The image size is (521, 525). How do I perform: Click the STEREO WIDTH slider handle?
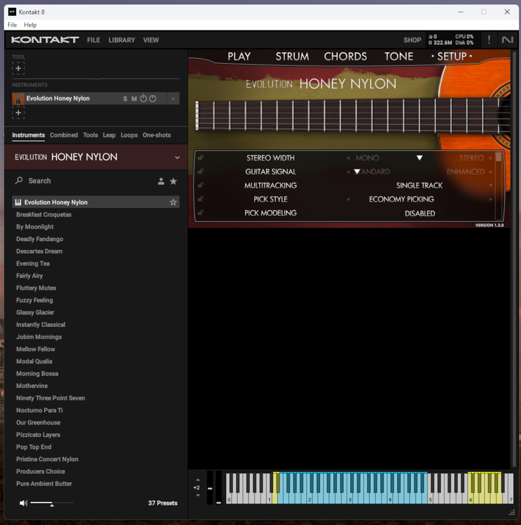(419, 158)
